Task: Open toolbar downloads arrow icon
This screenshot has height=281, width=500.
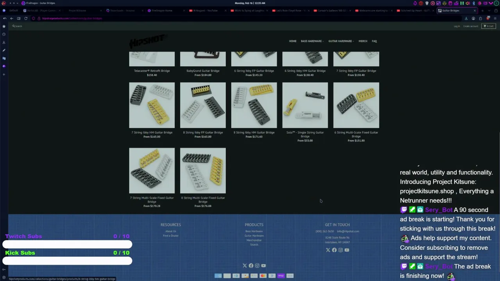Action: 466,18
